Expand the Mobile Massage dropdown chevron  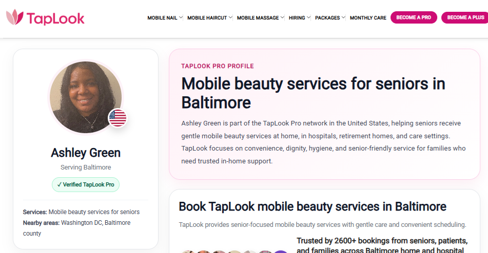pos(282,17)
